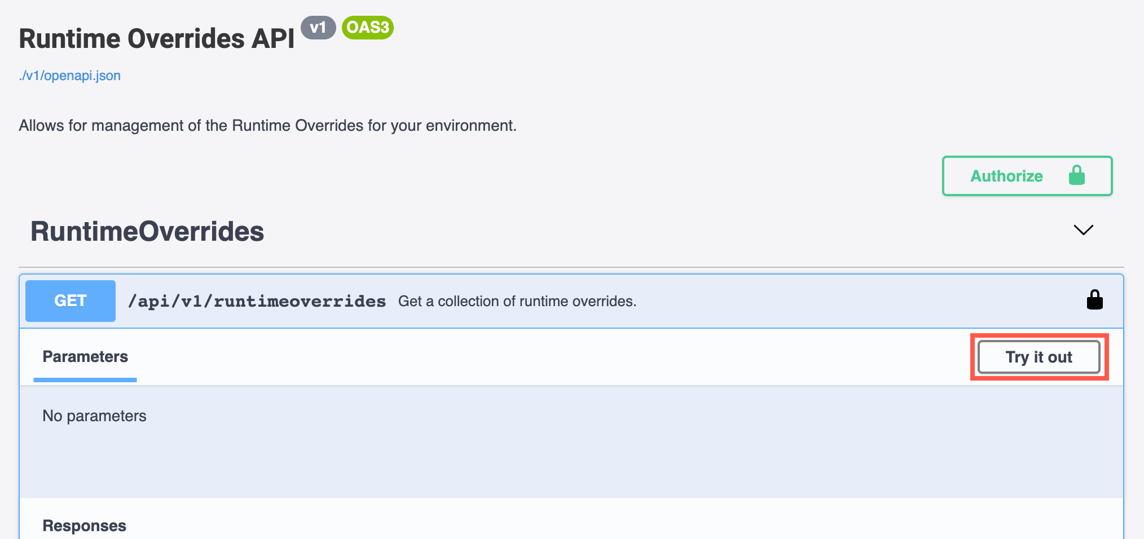Click the No parameters text
This screenshot has width=1144, height=539.
point(94,416)
